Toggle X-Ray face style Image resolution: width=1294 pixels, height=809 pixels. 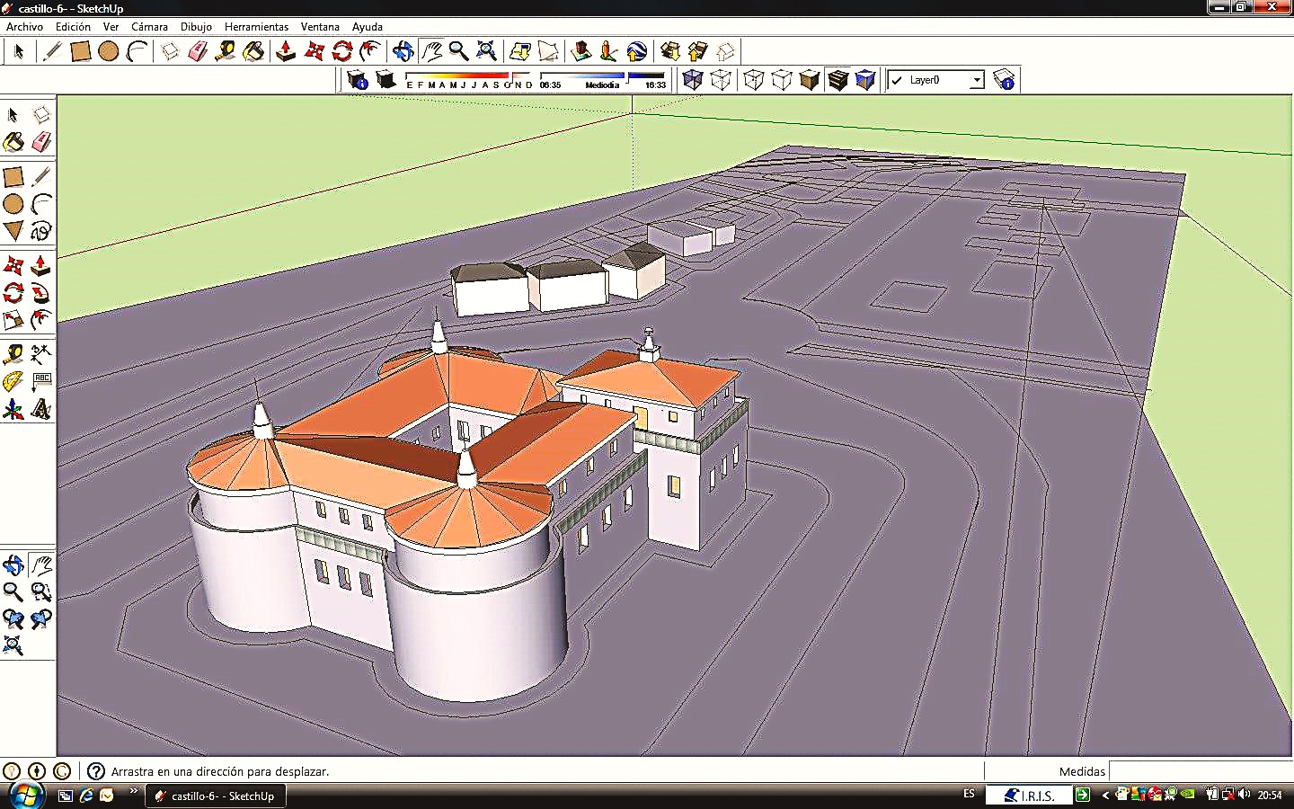(692, 80)
